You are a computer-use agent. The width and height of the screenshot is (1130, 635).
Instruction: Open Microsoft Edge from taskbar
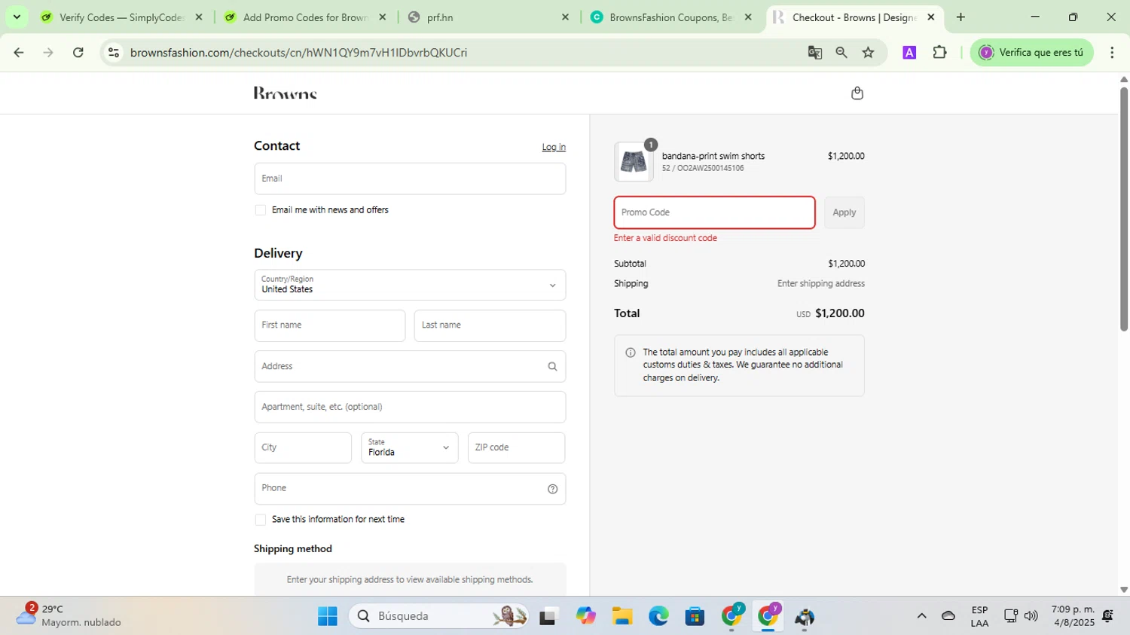658,617
